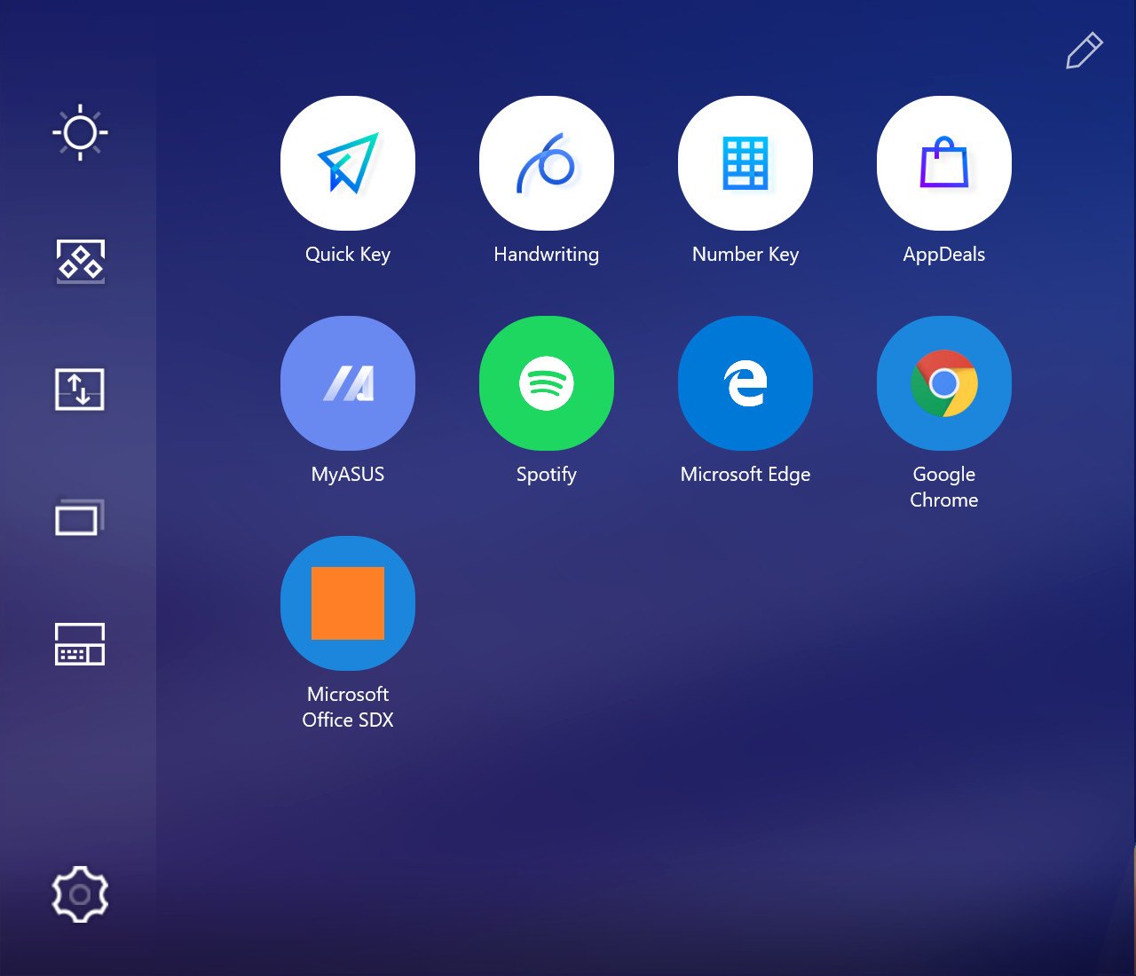The image size is (1136, 976).
Task: Click the keyboard icon in the sidebar
Action: tap(80, 644)
